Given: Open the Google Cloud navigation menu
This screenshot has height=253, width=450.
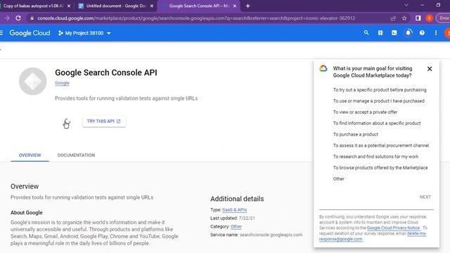Looking at the screenshot, I should coord(1,33).
